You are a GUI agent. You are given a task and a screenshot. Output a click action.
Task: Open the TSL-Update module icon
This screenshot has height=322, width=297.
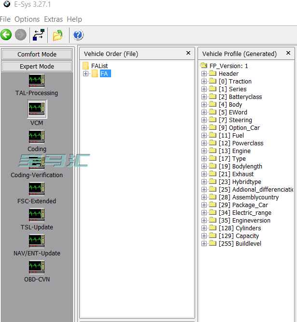(37, 215)
